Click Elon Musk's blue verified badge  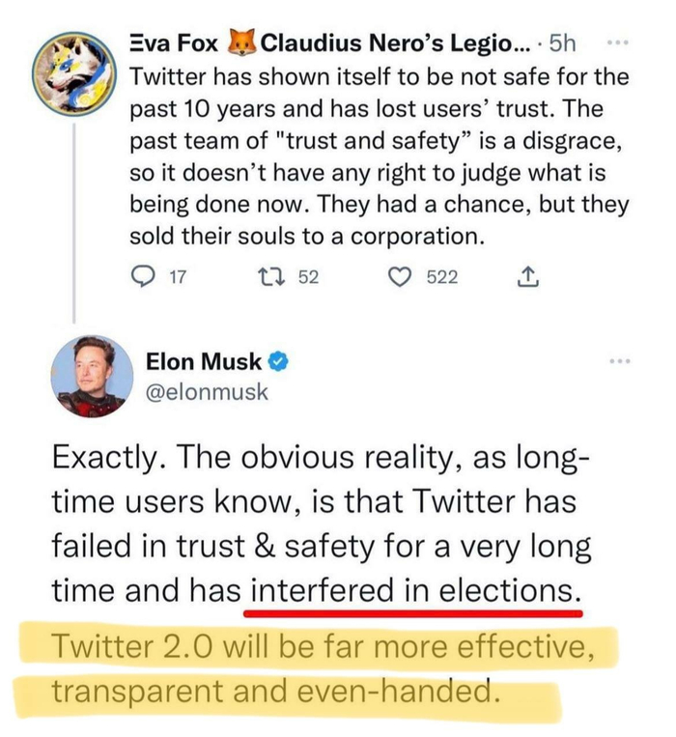[x=277, y=362]
